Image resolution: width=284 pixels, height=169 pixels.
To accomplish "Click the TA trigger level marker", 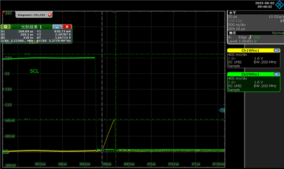I will pos(222,110).
